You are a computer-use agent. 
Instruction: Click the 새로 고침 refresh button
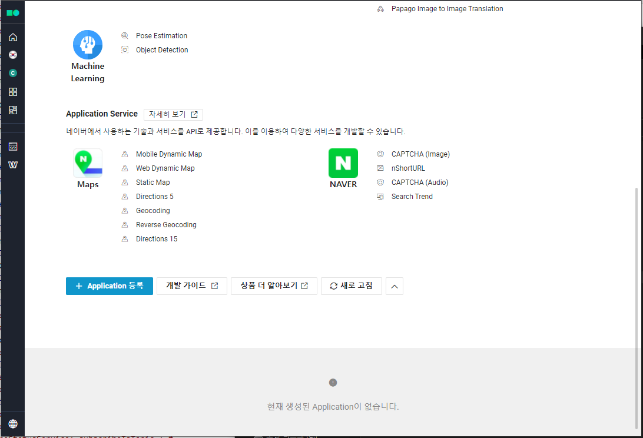pyautogui.click(x=352, y=286)
